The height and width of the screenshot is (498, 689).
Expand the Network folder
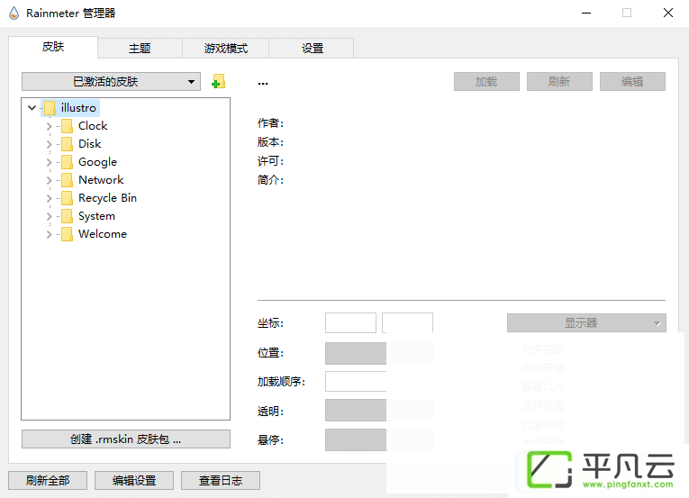point(49,180)
